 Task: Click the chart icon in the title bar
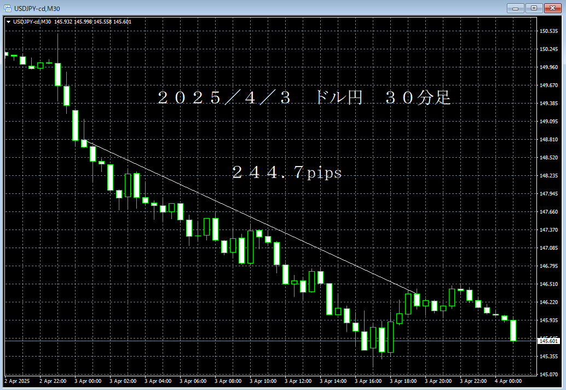(x=8, y=8)
